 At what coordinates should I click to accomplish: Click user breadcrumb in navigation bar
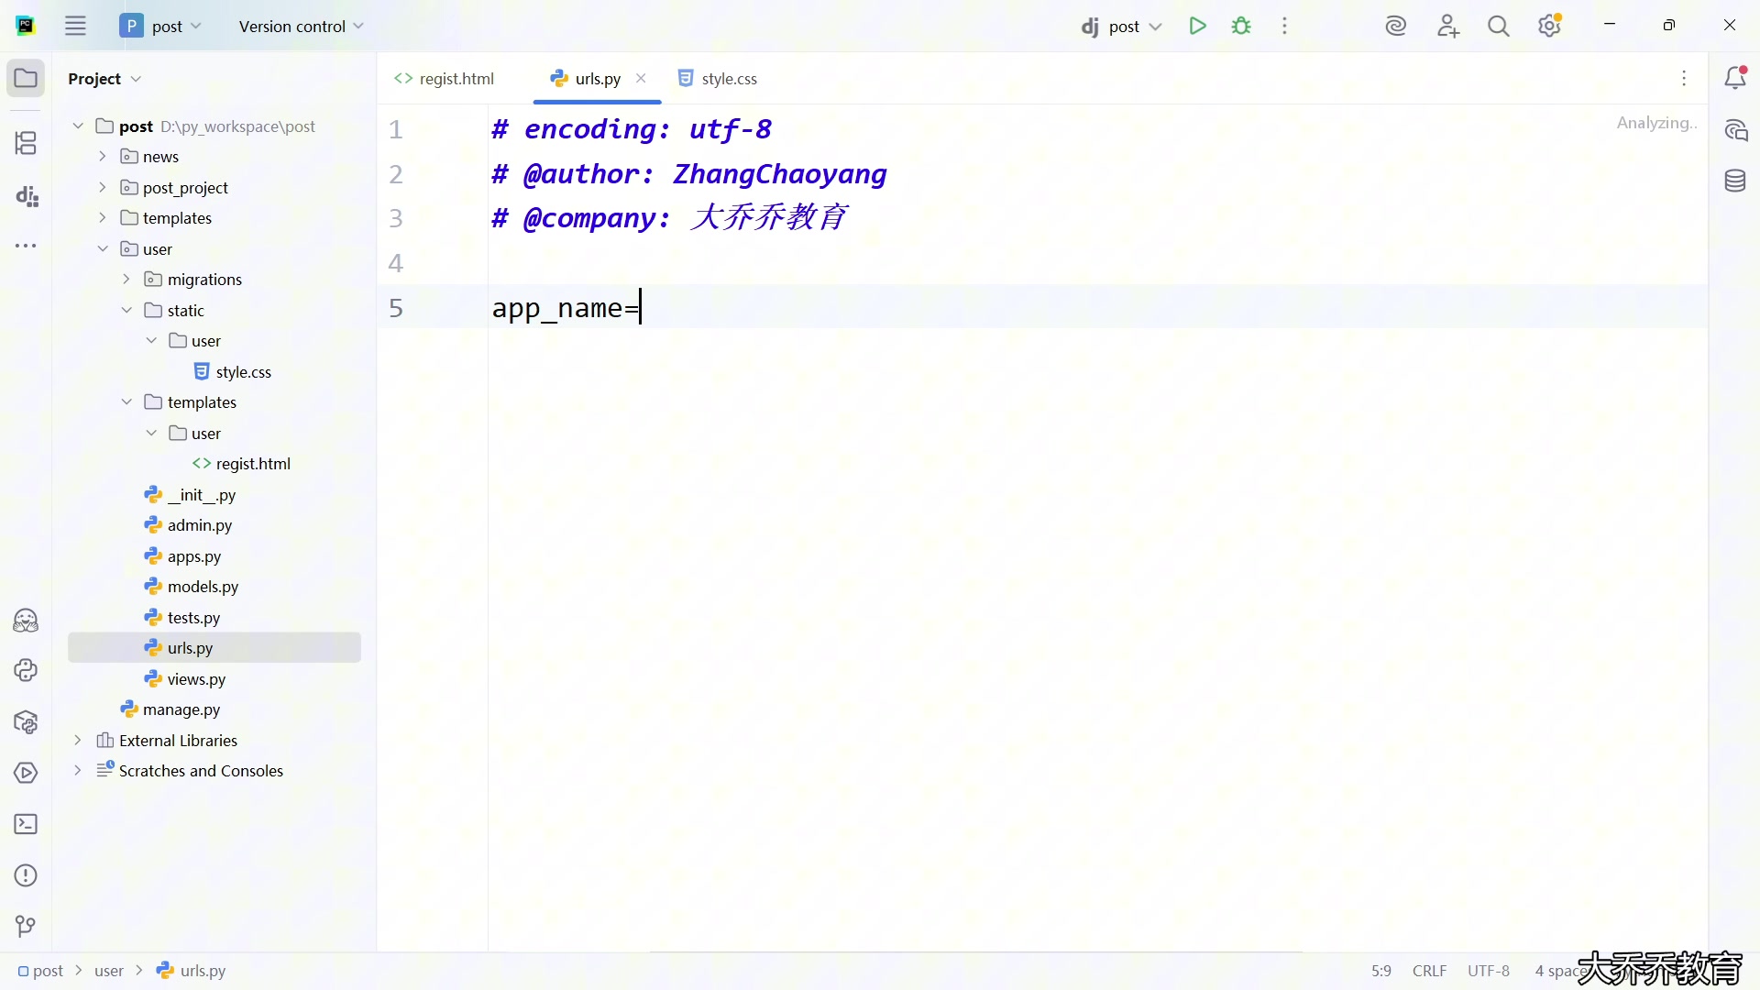(x=109, y=971)
